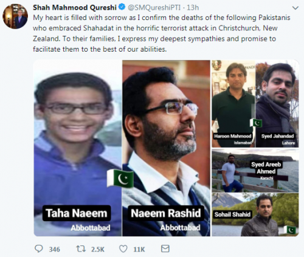Viewport: 304px width, 257px height.
Task: Click the Pakistan flag on Taha Naeem photo
Action: pyautogui.click(x=120, y=178)
